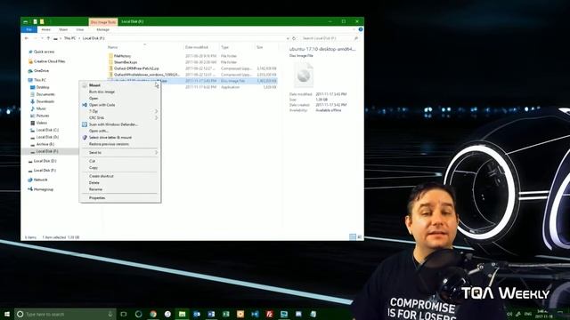570x320 pixels.
Task: Select Archive (E:) drive in sidebar
Action: 45,144
